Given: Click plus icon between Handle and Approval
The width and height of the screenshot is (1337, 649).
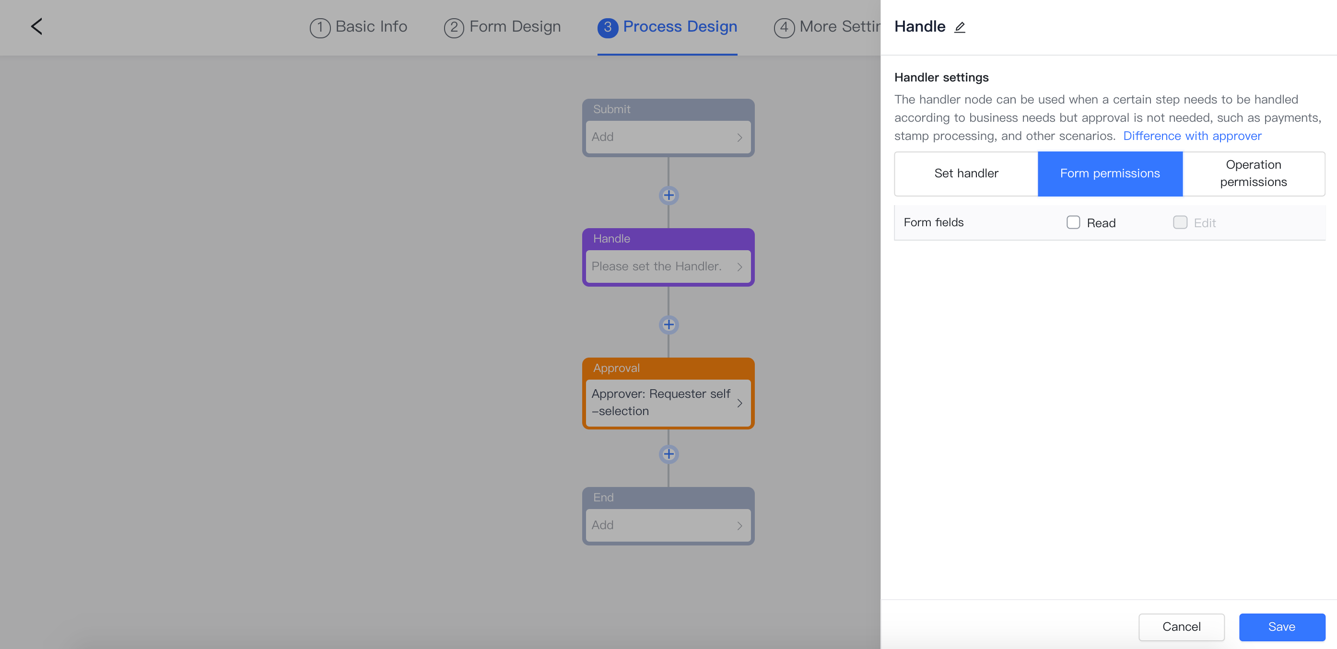Looking at the screenshot, I should (668, 325).
